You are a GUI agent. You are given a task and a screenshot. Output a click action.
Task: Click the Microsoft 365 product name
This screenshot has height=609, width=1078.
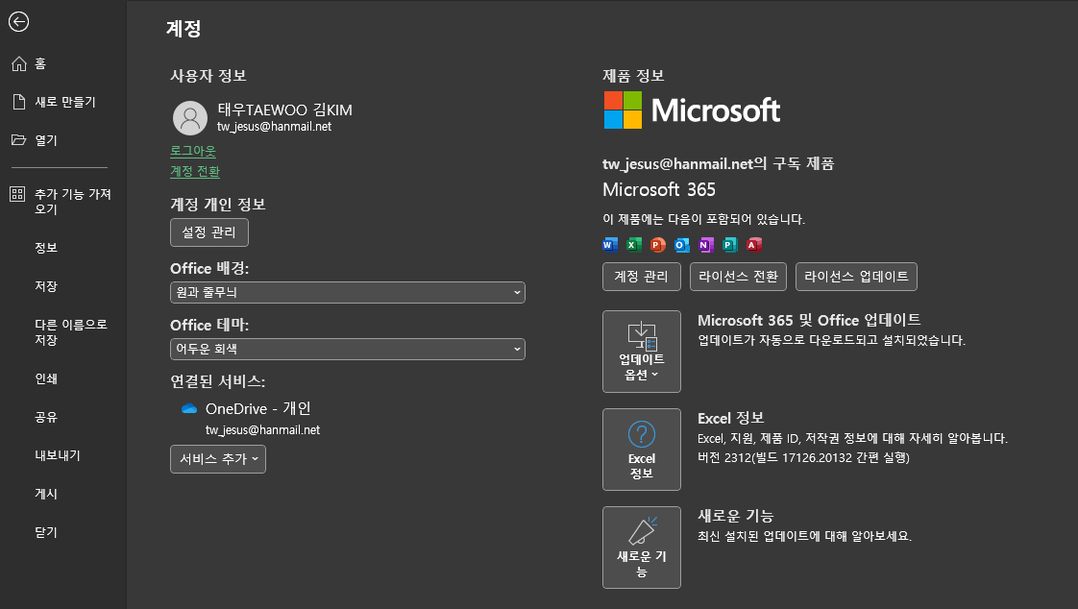[659, 189]
